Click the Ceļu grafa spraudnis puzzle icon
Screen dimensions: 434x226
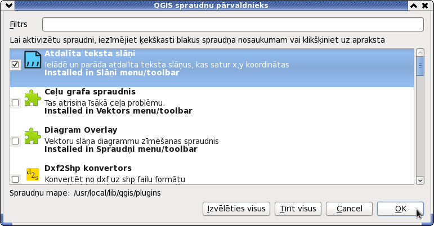pyautogui.click(x=33, y=98)
